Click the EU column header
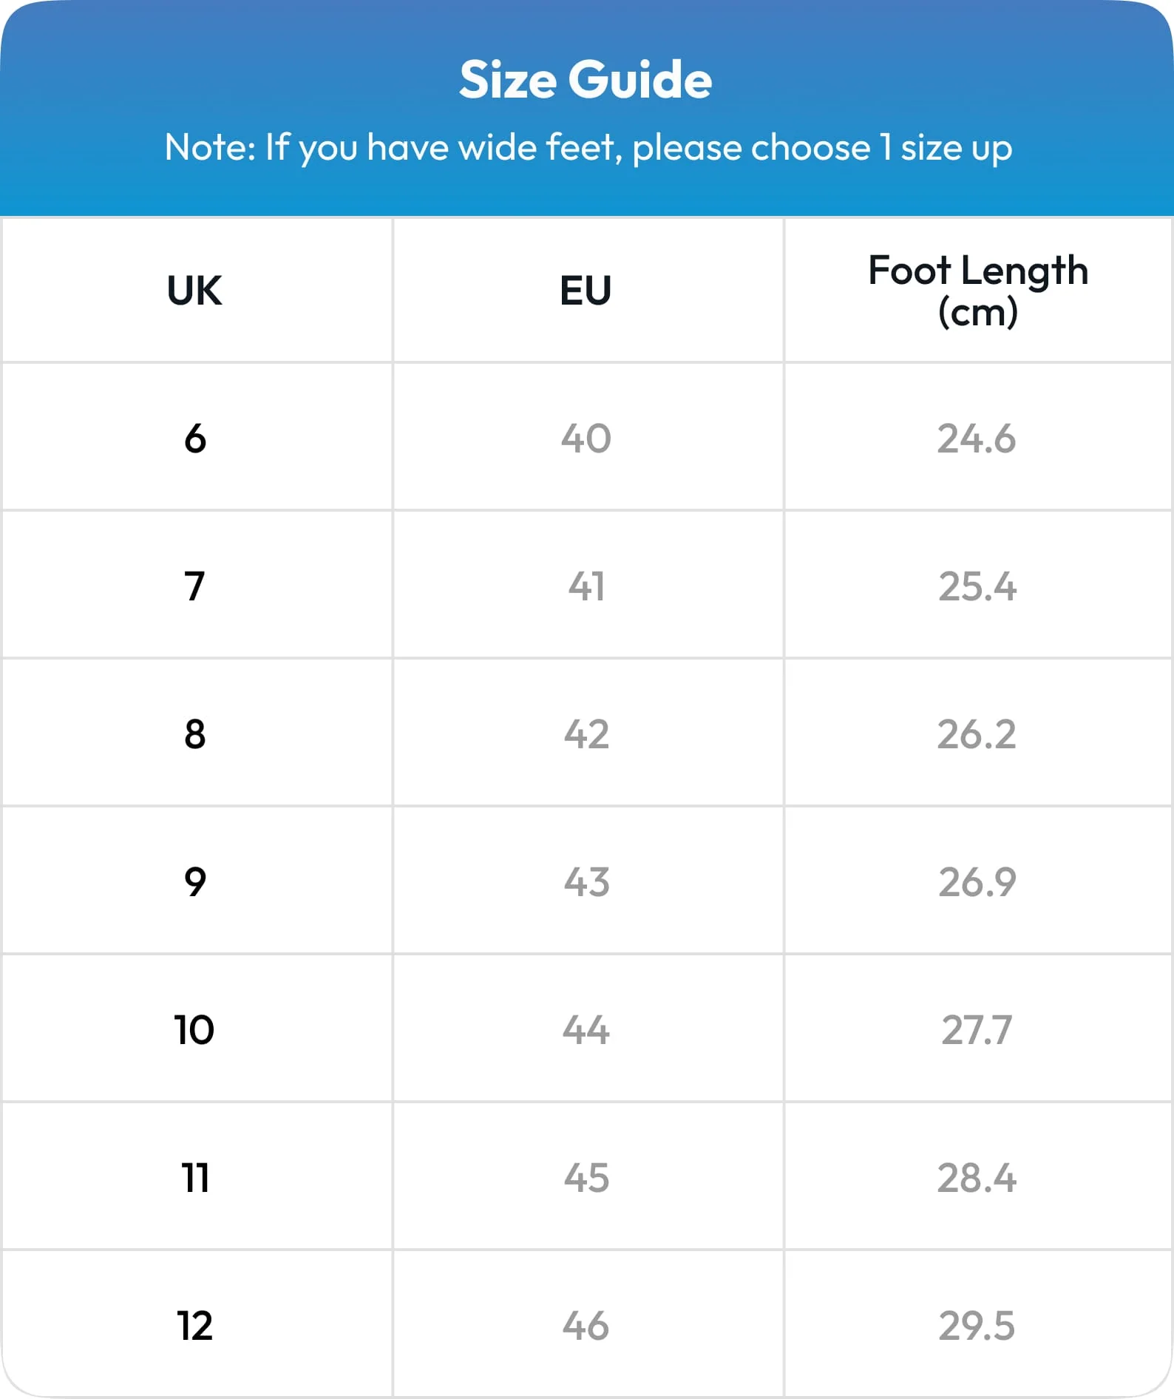This screenshot has height=1399, width=1174. [586, 290]
